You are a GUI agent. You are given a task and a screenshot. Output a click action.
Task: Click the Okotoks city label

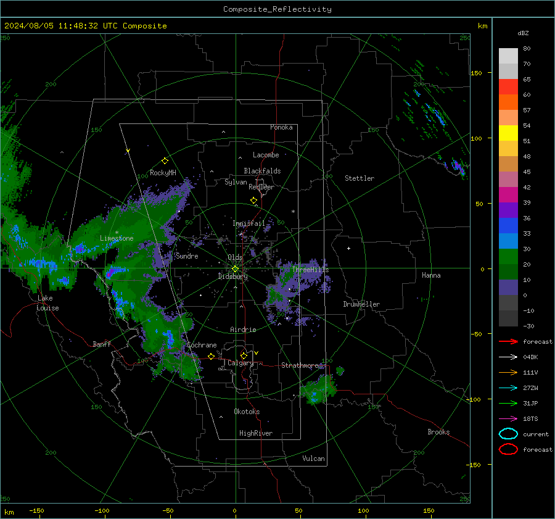pos(247,412)
